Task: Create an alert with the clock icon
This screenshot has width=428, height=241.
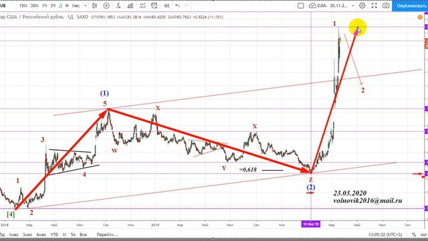Action: (x=154, y=5)
